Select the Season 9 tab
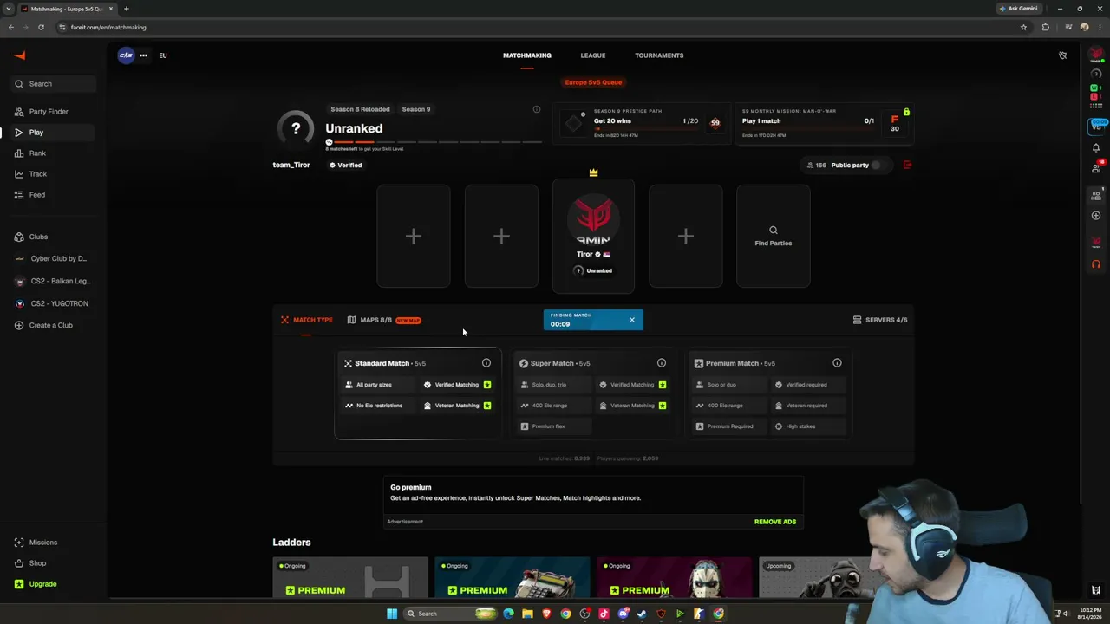This screenshot has height=624, width=1110. pyautogui.click(x=416, y=109)
